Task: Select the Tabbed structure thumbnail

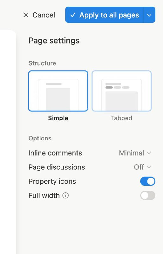Action: point(121,91)
